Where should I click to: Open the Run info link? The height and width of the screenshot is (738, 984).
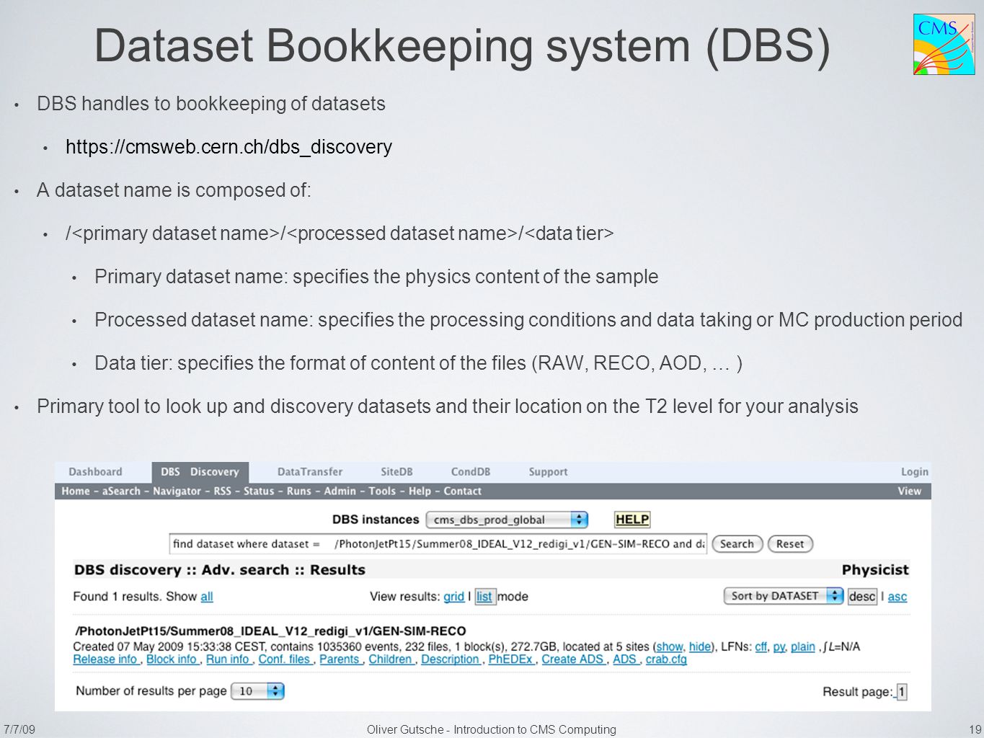pos(228,659)
